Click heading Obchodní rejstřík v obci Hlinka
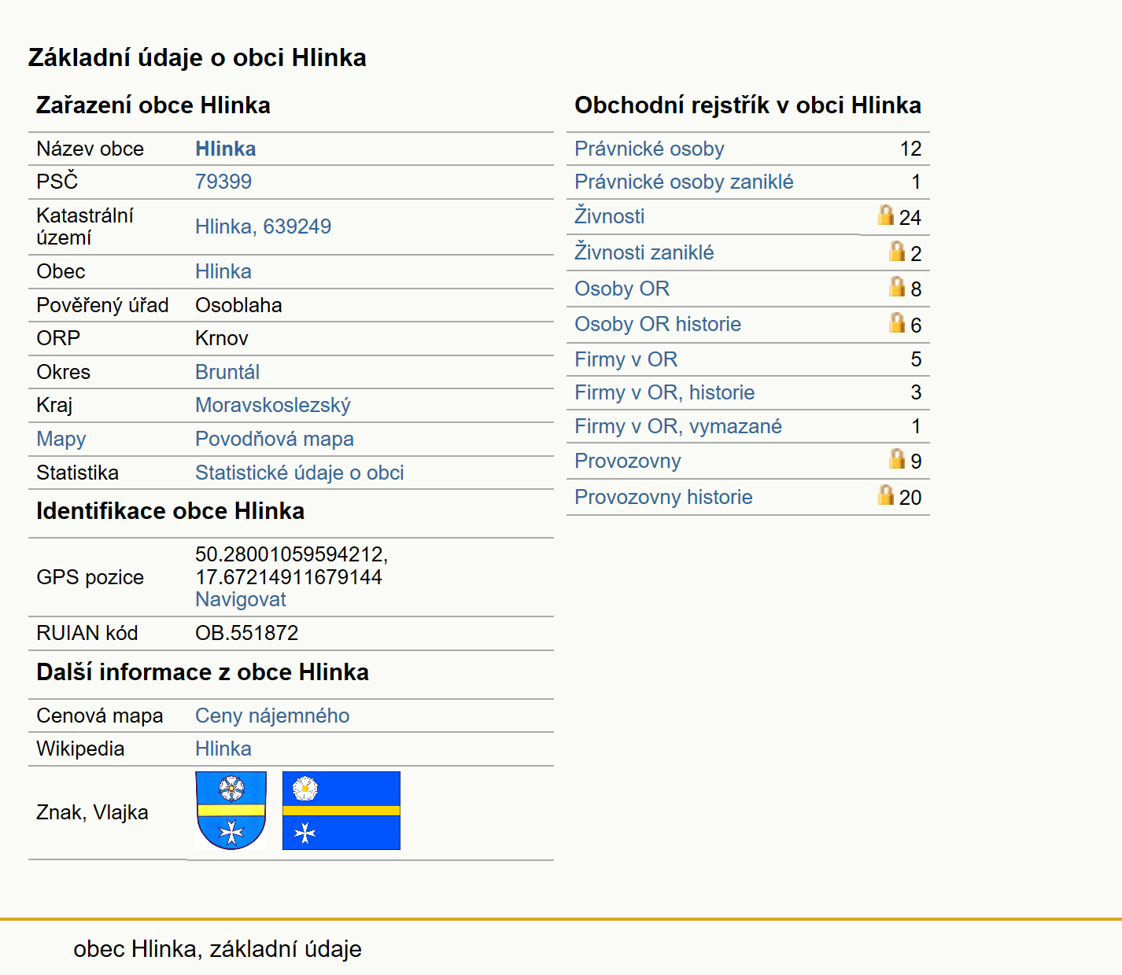Viewport: 1122px width, 975px height. 748,105
